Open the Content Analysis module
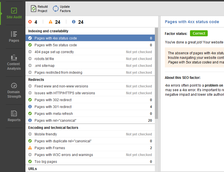Viewport: 224px width, 172px height. 14,62
